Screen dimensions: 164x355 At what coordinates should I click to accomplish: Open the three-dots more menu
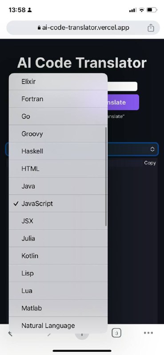tap(148, 333)
